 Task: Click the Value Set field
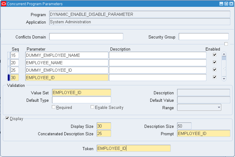(82, 92)
